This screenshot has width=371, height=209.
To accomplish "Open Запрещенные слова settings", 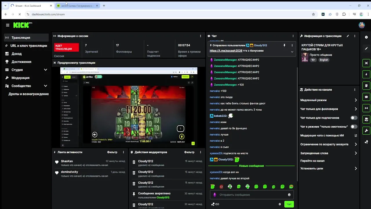I will click(x=329, y=153).
